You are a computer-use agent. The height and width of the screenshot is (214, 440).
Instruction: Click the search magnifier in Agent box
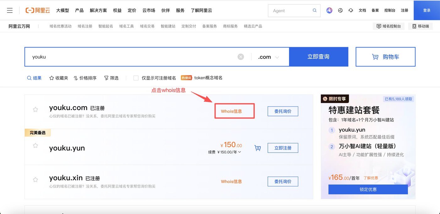(x=315, y=10)
